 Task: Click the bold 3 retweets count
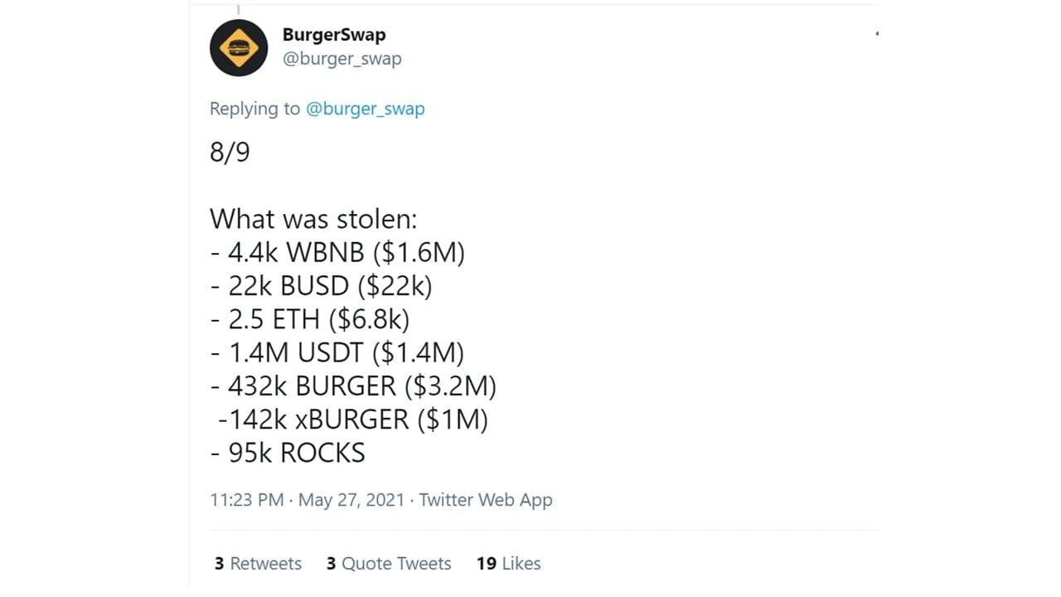pyautogui.click(x=218, y=564)
